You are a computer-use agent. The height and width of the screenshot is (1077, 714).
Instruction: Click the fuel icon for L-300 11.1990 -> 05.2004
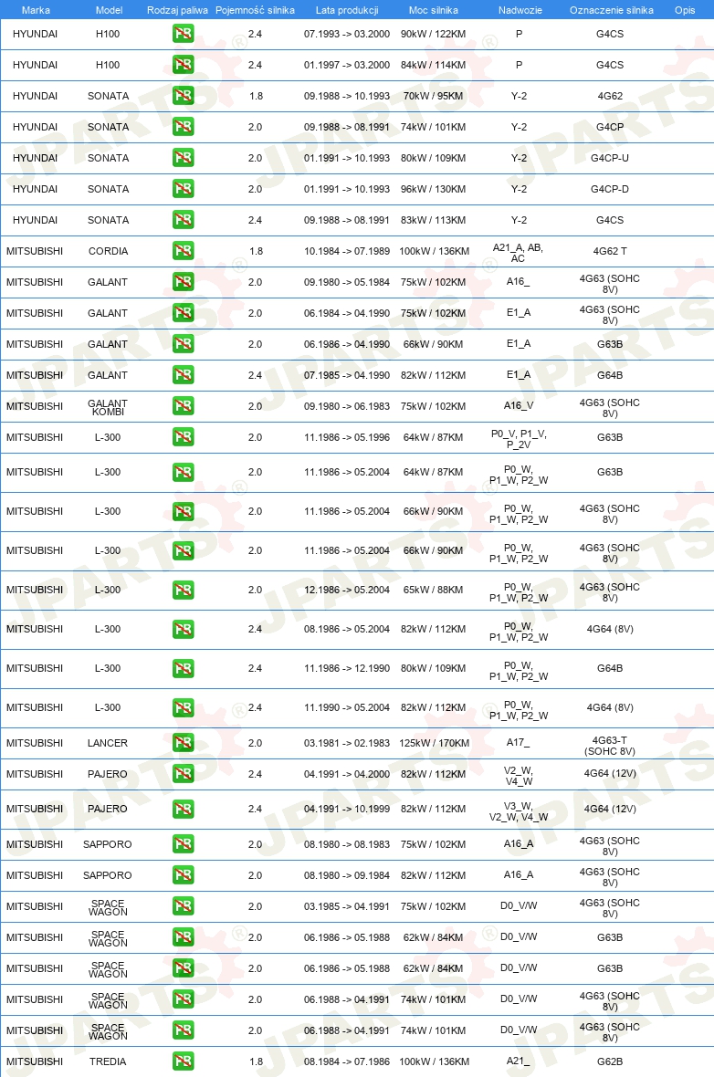pyautogui.click(x=183, y=707)
